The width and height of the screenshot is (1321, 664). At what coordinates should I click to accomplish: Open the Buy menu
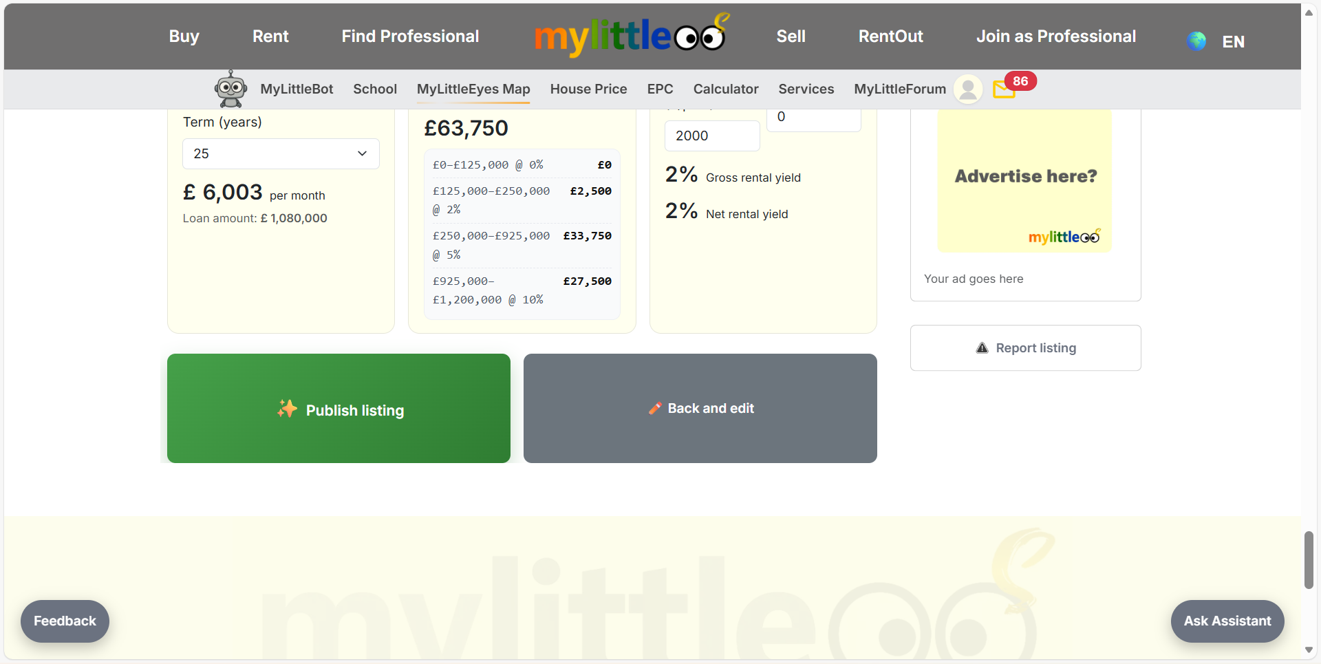pos(184,36)
